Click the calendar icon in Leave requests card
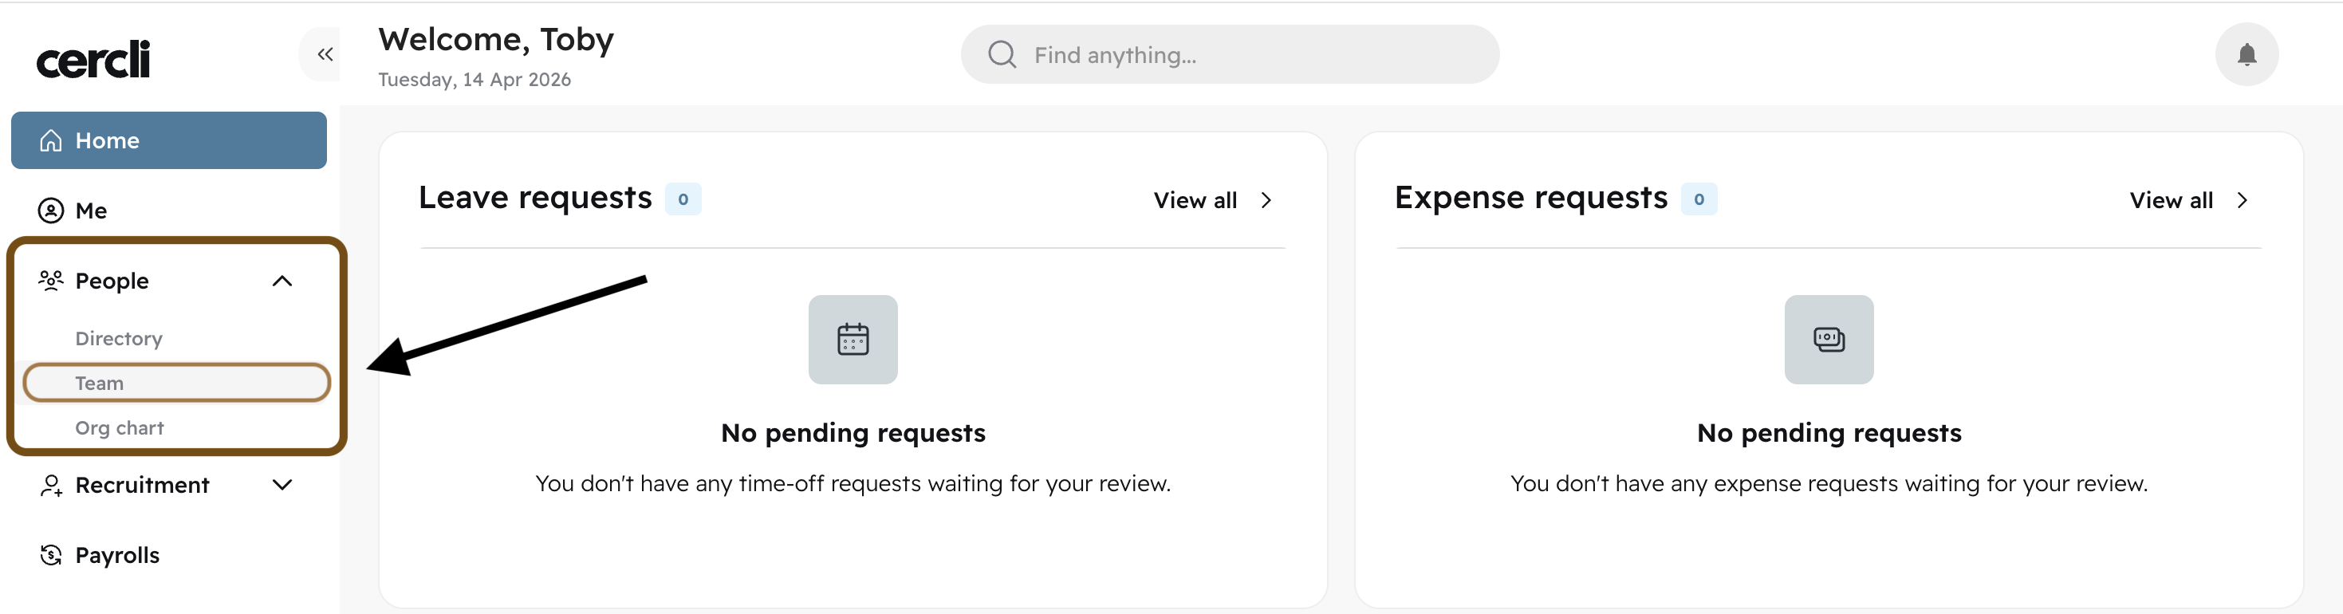2343x614 pixels. pyautogui.click(x=853, y=339)
